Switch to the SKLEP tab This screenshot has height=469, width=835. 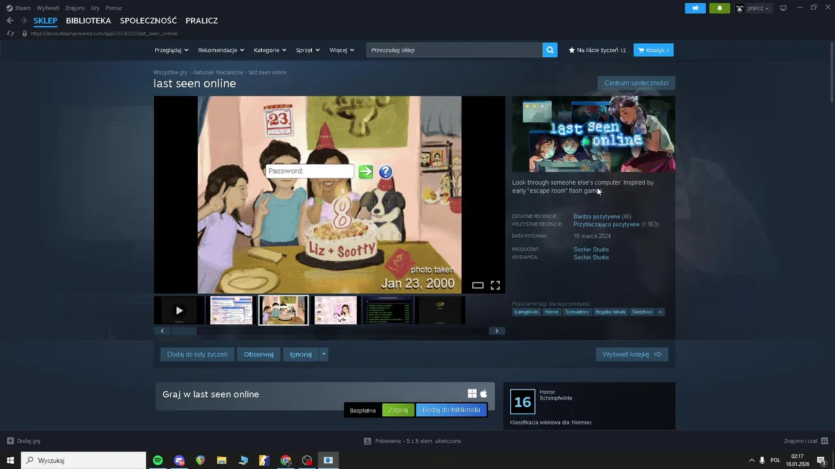tap(46, 21)
